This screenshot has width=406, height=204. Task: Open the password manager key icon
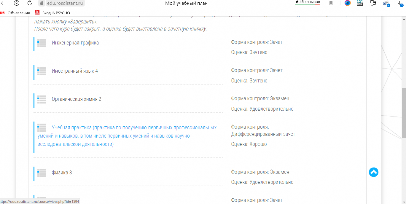[373, 3]
